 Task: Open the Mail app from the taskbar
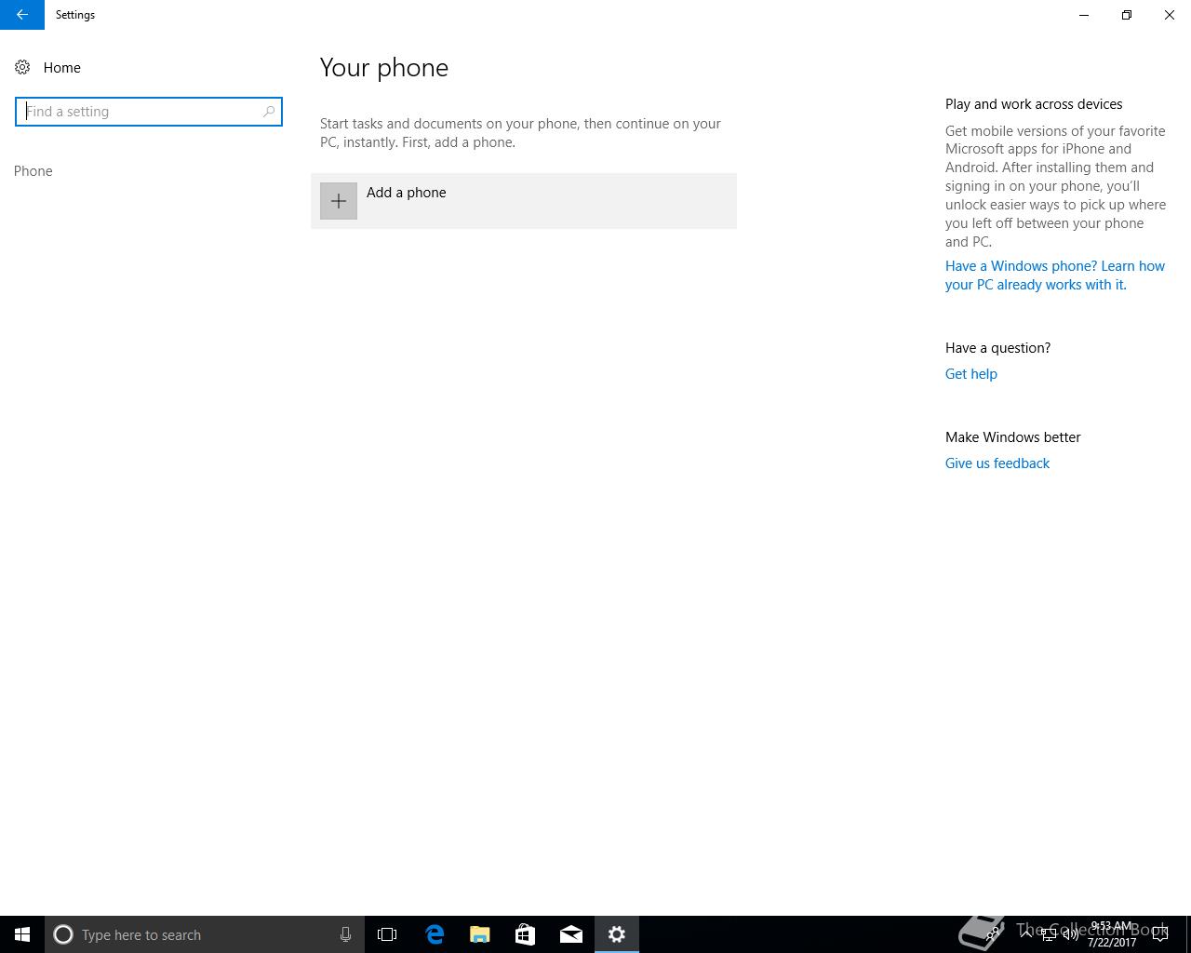570,934
